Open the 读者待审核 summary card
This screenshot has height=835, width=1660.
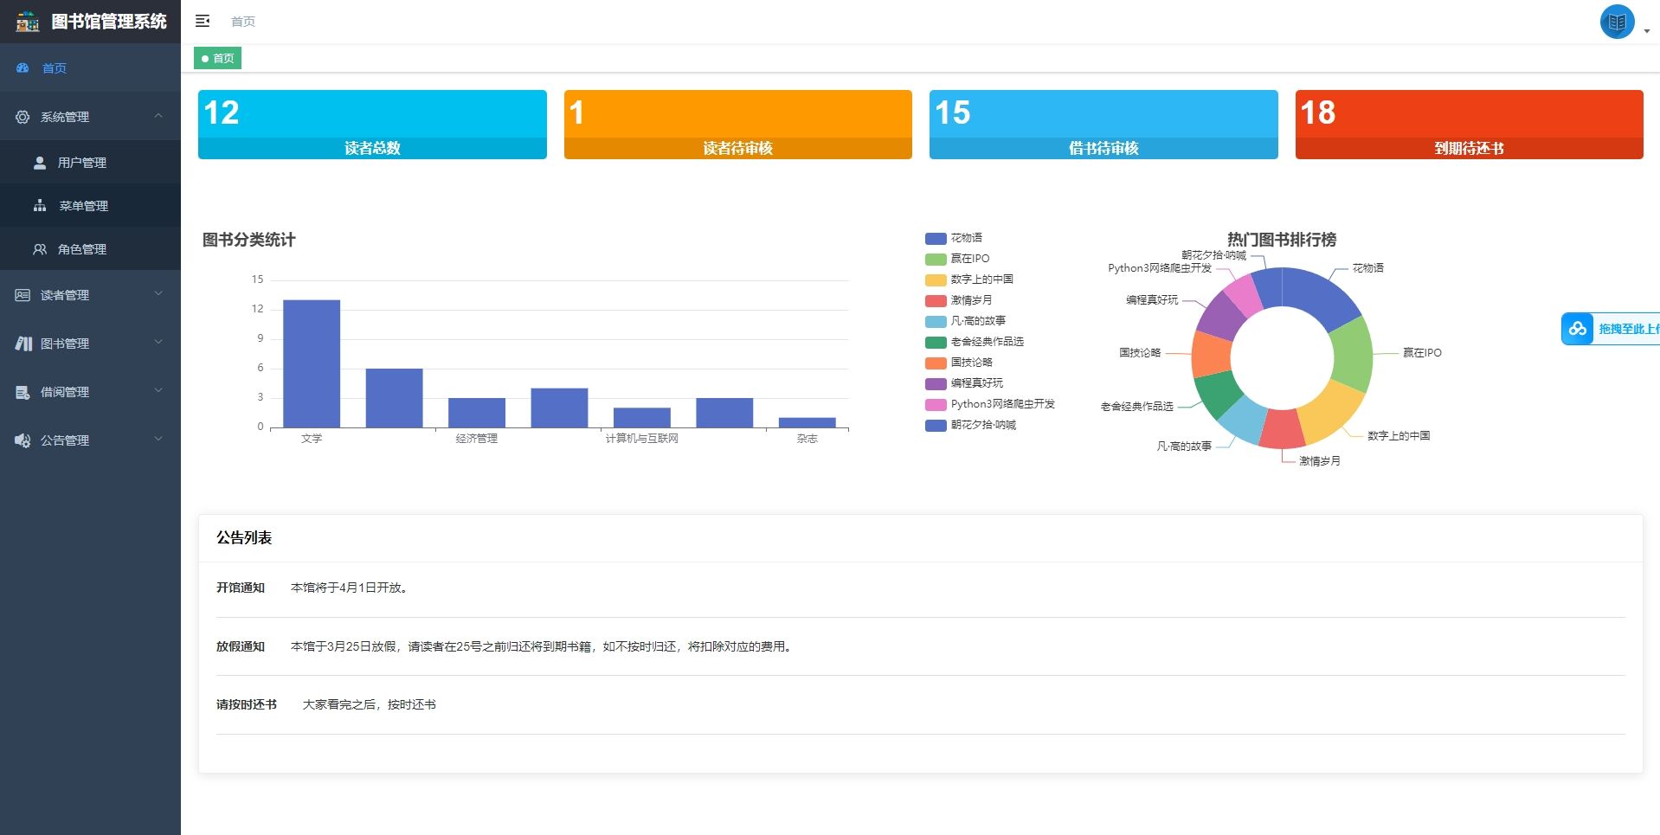coord(737,124)
